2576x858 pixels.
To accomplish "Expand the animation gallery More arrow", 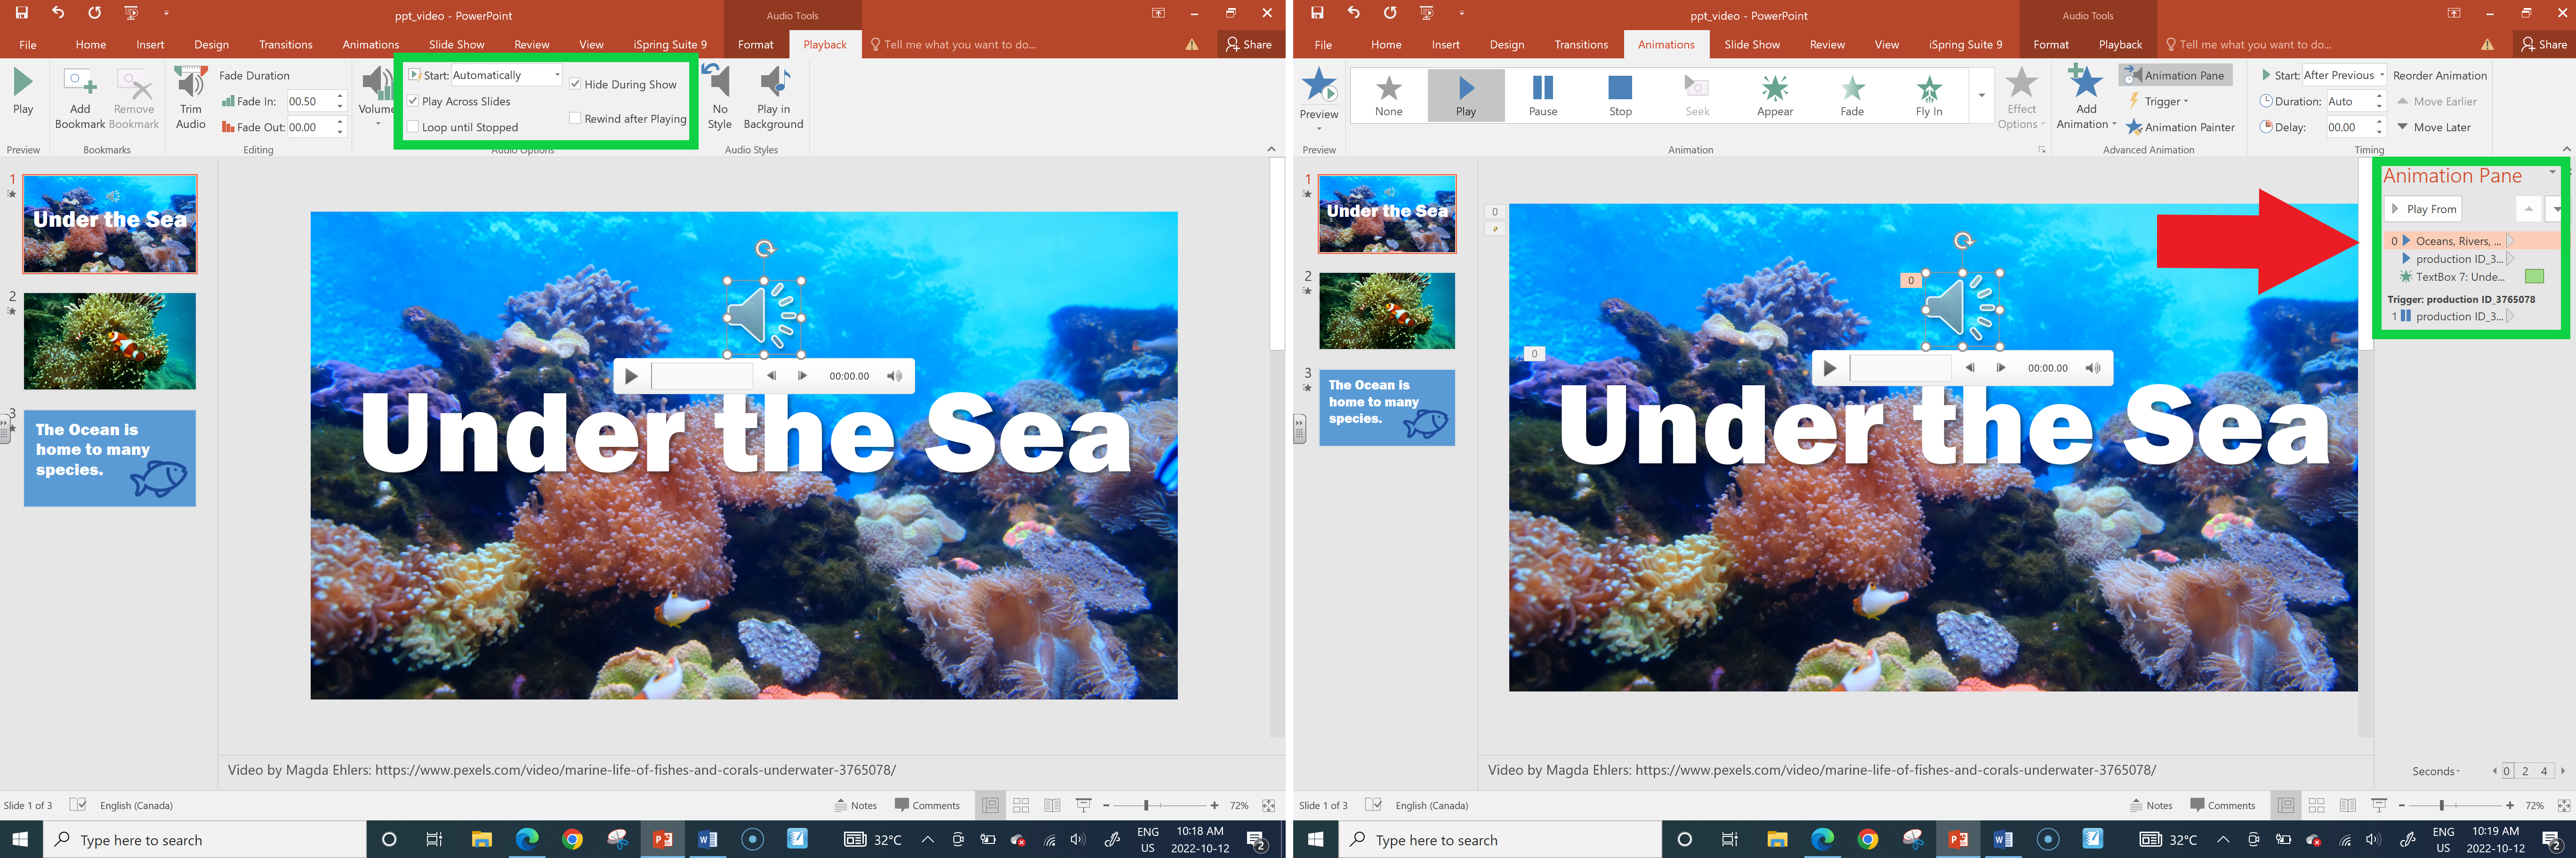I will [1981, 96].
